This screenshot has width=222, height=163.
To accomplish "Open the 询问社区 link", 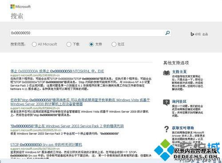I will [x=179, y=102].
